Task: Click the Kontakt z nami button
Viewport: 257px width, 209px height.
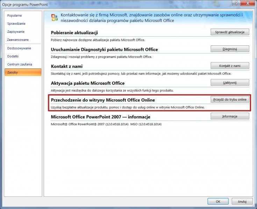Action: pyautogui.click(x=230, y=66)
